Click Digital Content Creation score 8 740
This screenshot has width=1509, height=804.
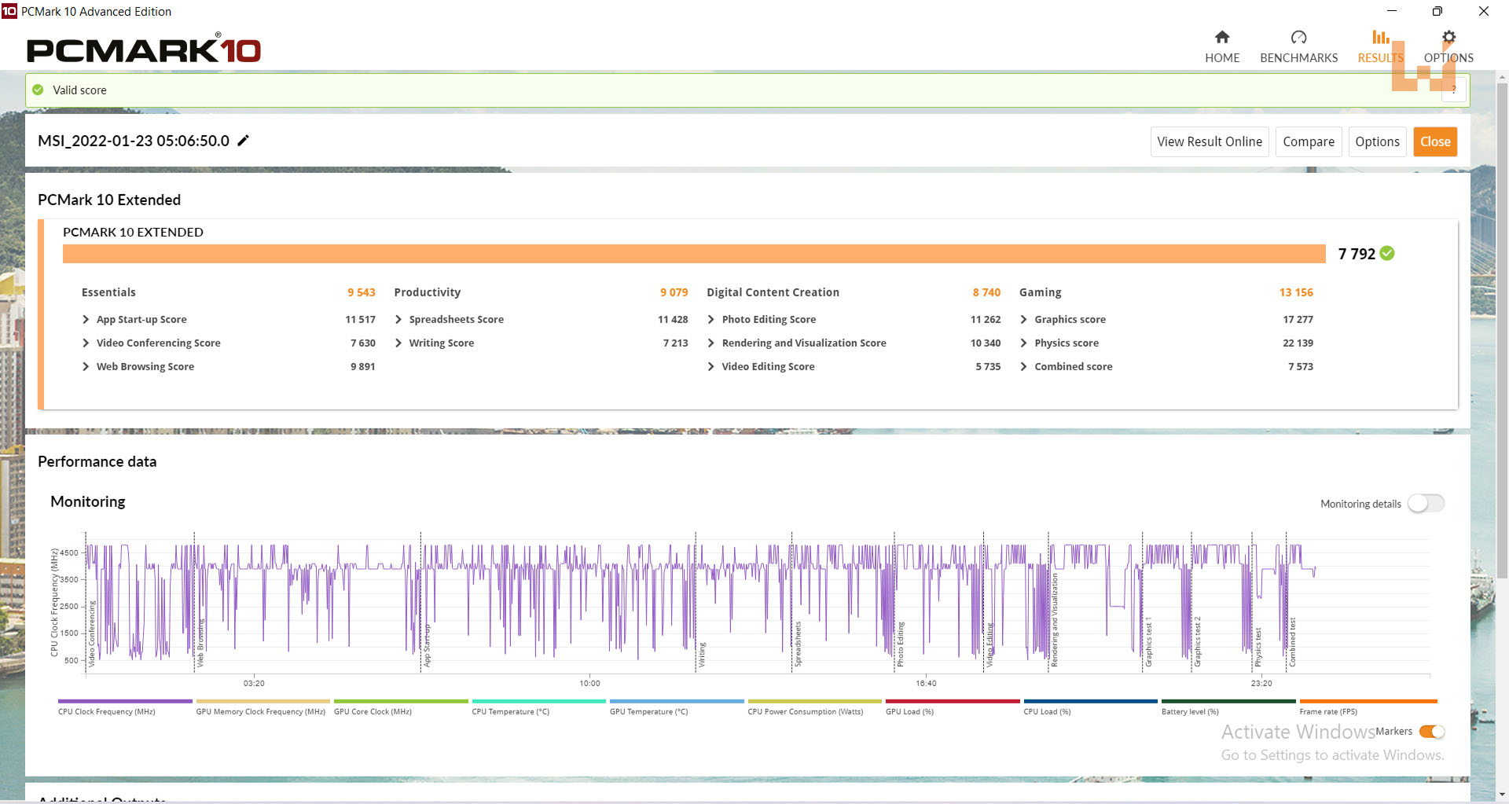pyautogui.click(x=986, y=292)
